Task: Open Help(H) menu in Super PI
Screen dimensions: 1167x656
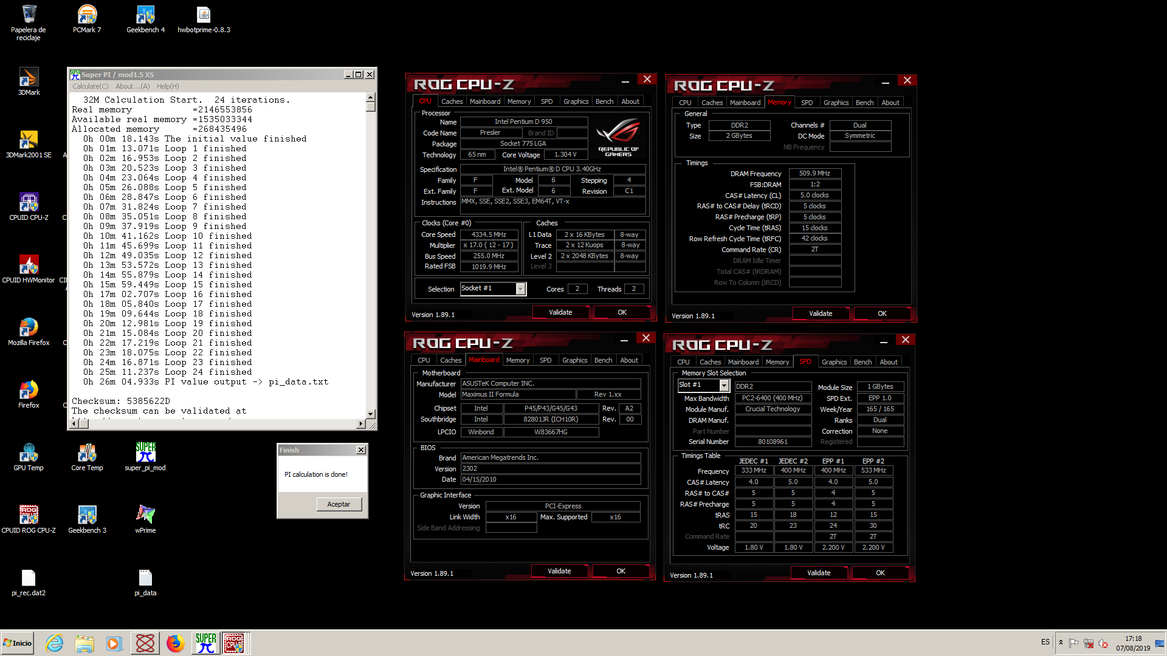Action: [168, 86]
